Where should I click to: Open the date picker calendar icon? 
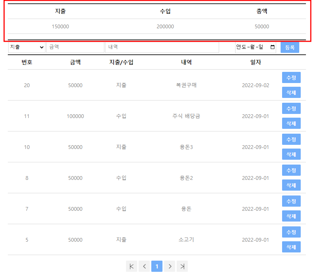272,47
